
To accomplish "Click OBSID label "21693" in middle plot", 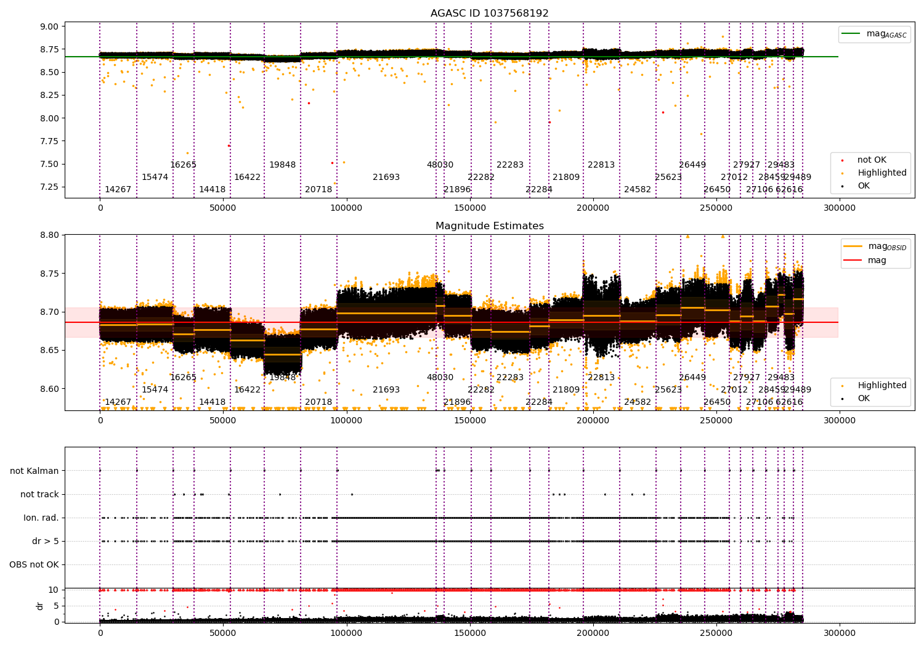I will (x=386, y=390).
